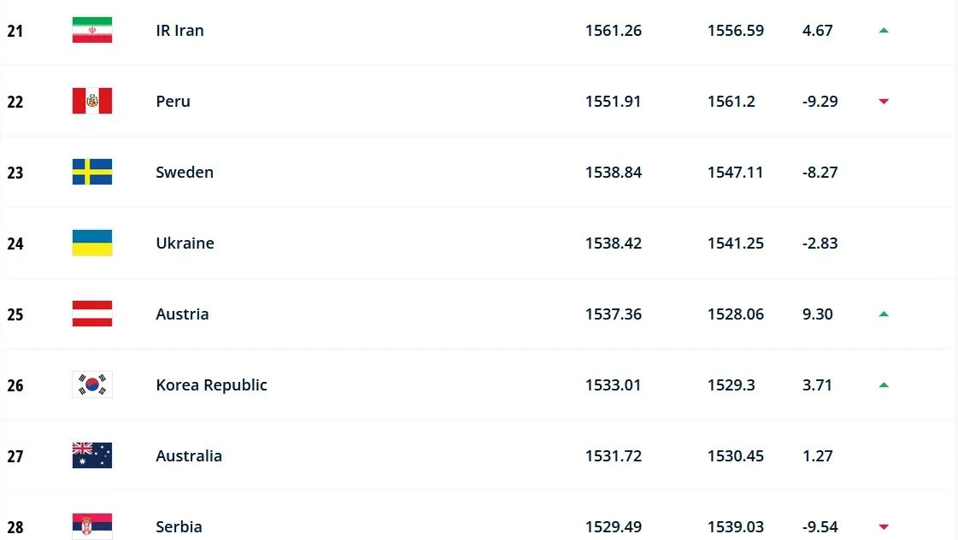Open the Peru team link

pos(173,102)
